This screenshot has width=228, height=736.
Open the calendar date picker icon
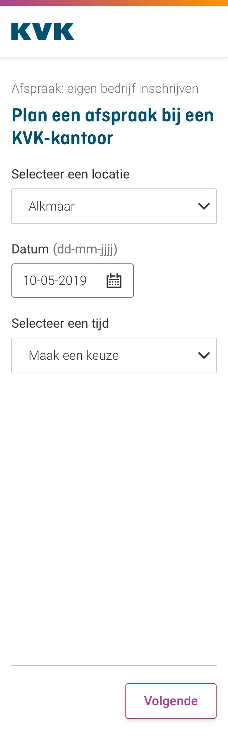click(114, 281)
